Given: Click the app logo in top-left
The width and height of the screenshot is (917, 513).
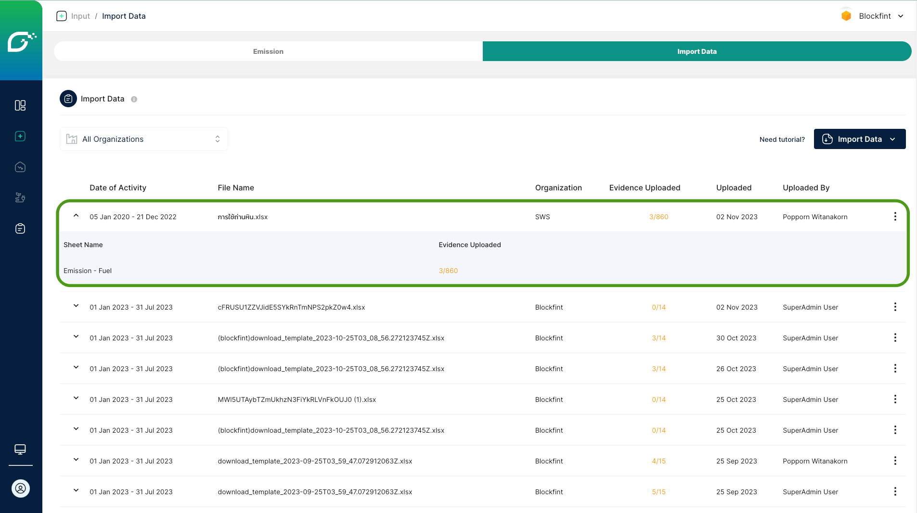Looking at the screenshot, I should coord(21,41).
